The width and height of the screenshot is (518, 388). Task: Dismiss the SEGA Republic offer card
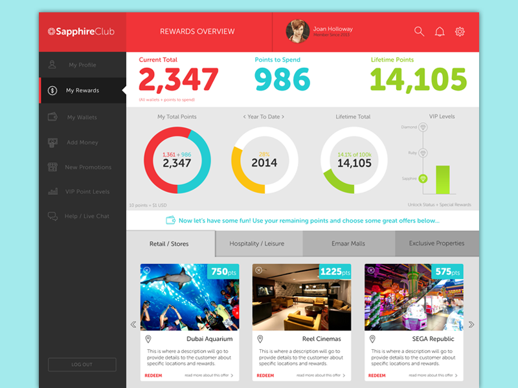[371, 270]
